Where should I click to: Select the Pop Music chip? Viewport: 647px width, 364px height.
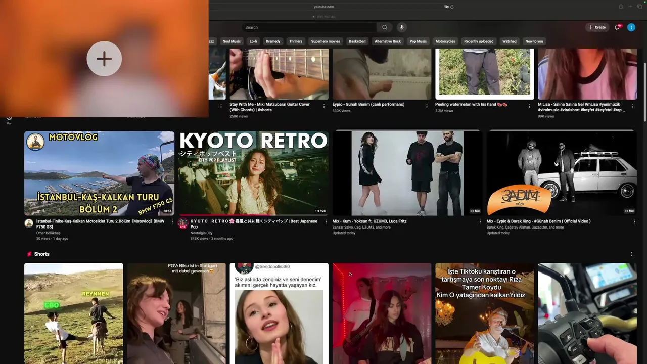[418, 41]
